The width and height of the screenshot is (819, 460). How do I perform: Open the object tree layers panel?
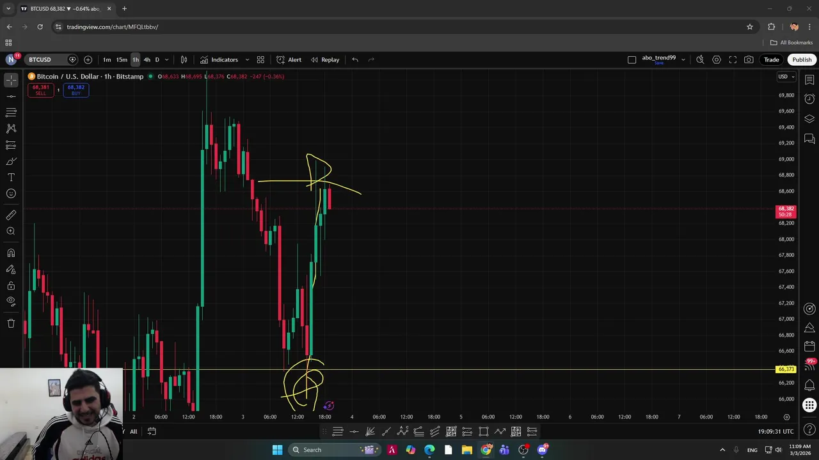coord(809,119)
